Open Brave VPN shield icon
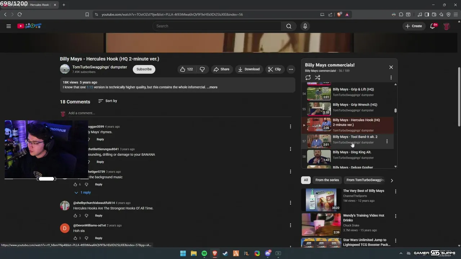 pos(448,14)
